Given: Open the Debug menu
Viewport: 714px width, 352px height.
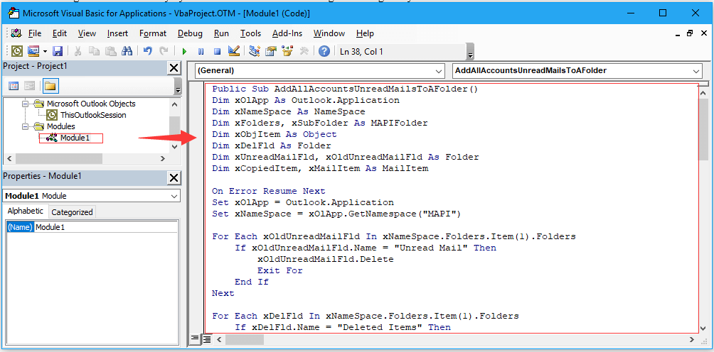Looking at the screenshot, I should [x=190, y=33].
